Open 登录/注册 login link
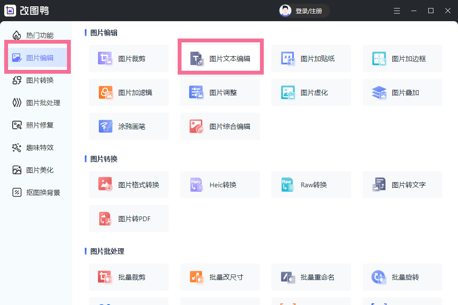The image size is (458, 305). pyautogui.click(x=308, y=11)
